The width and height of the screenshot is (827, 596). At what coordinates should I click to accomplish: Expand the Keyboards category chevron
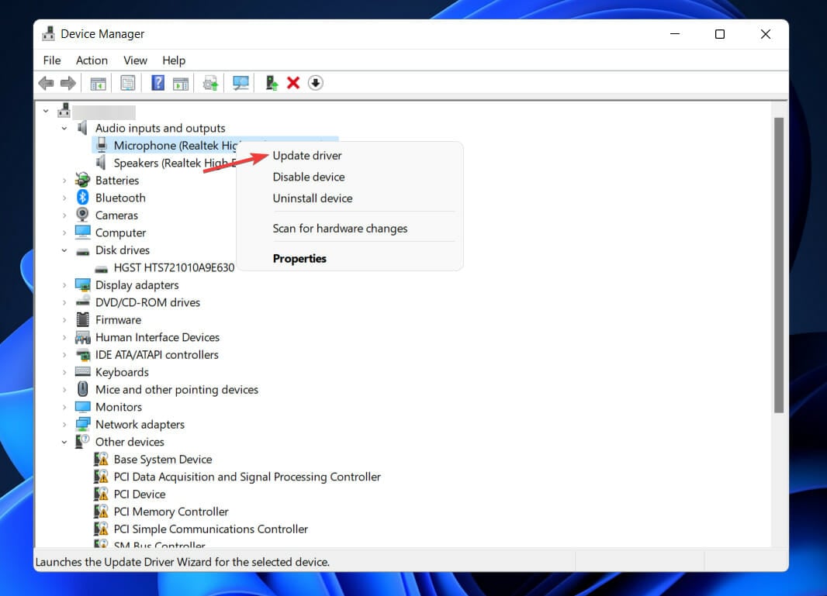point(64,372)
